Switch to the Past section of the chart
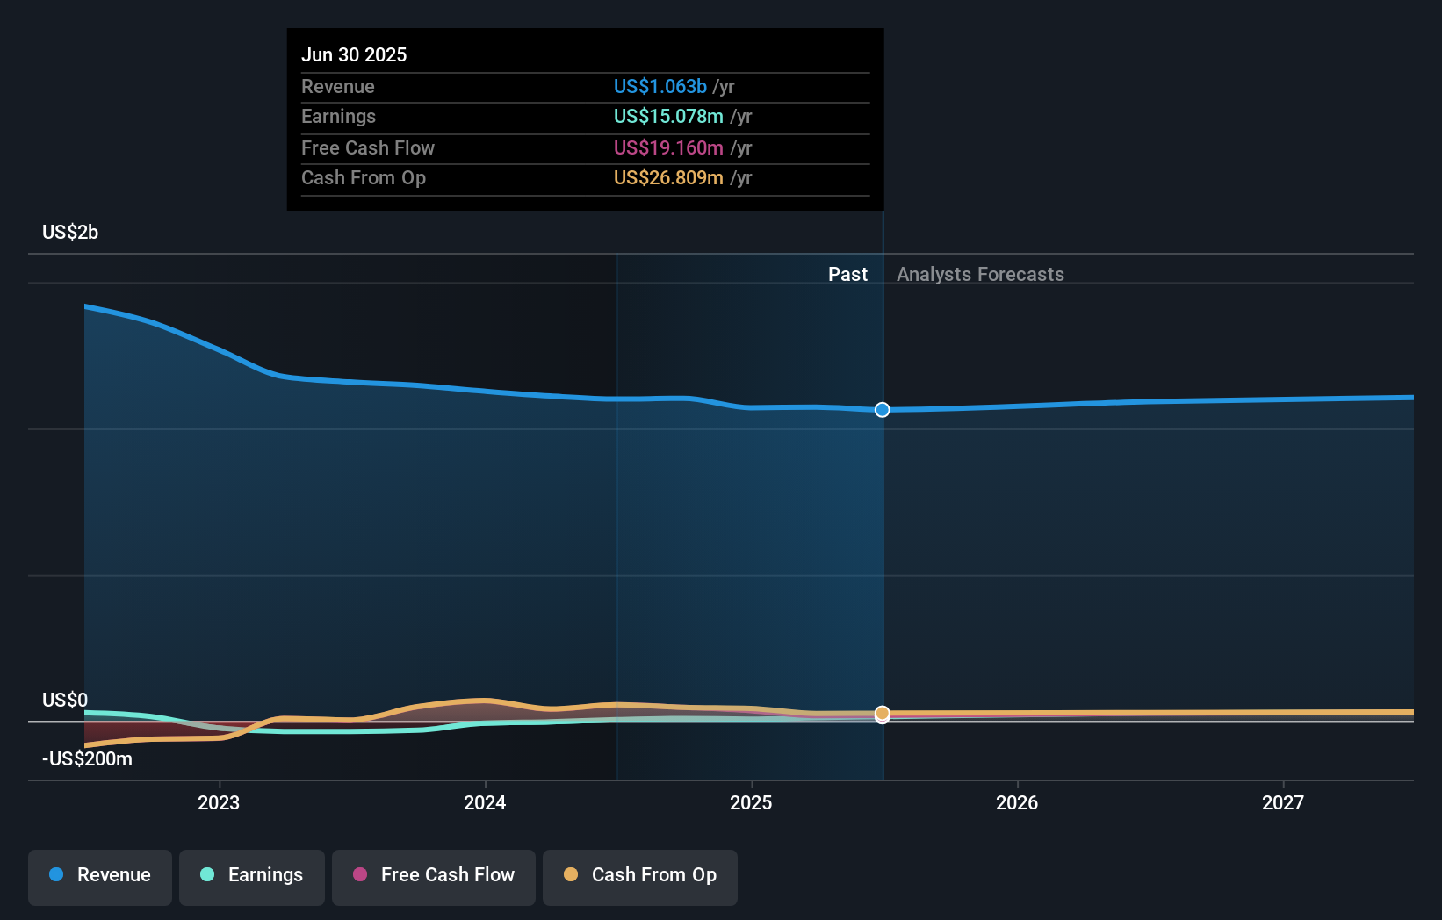 coord(847,274)
